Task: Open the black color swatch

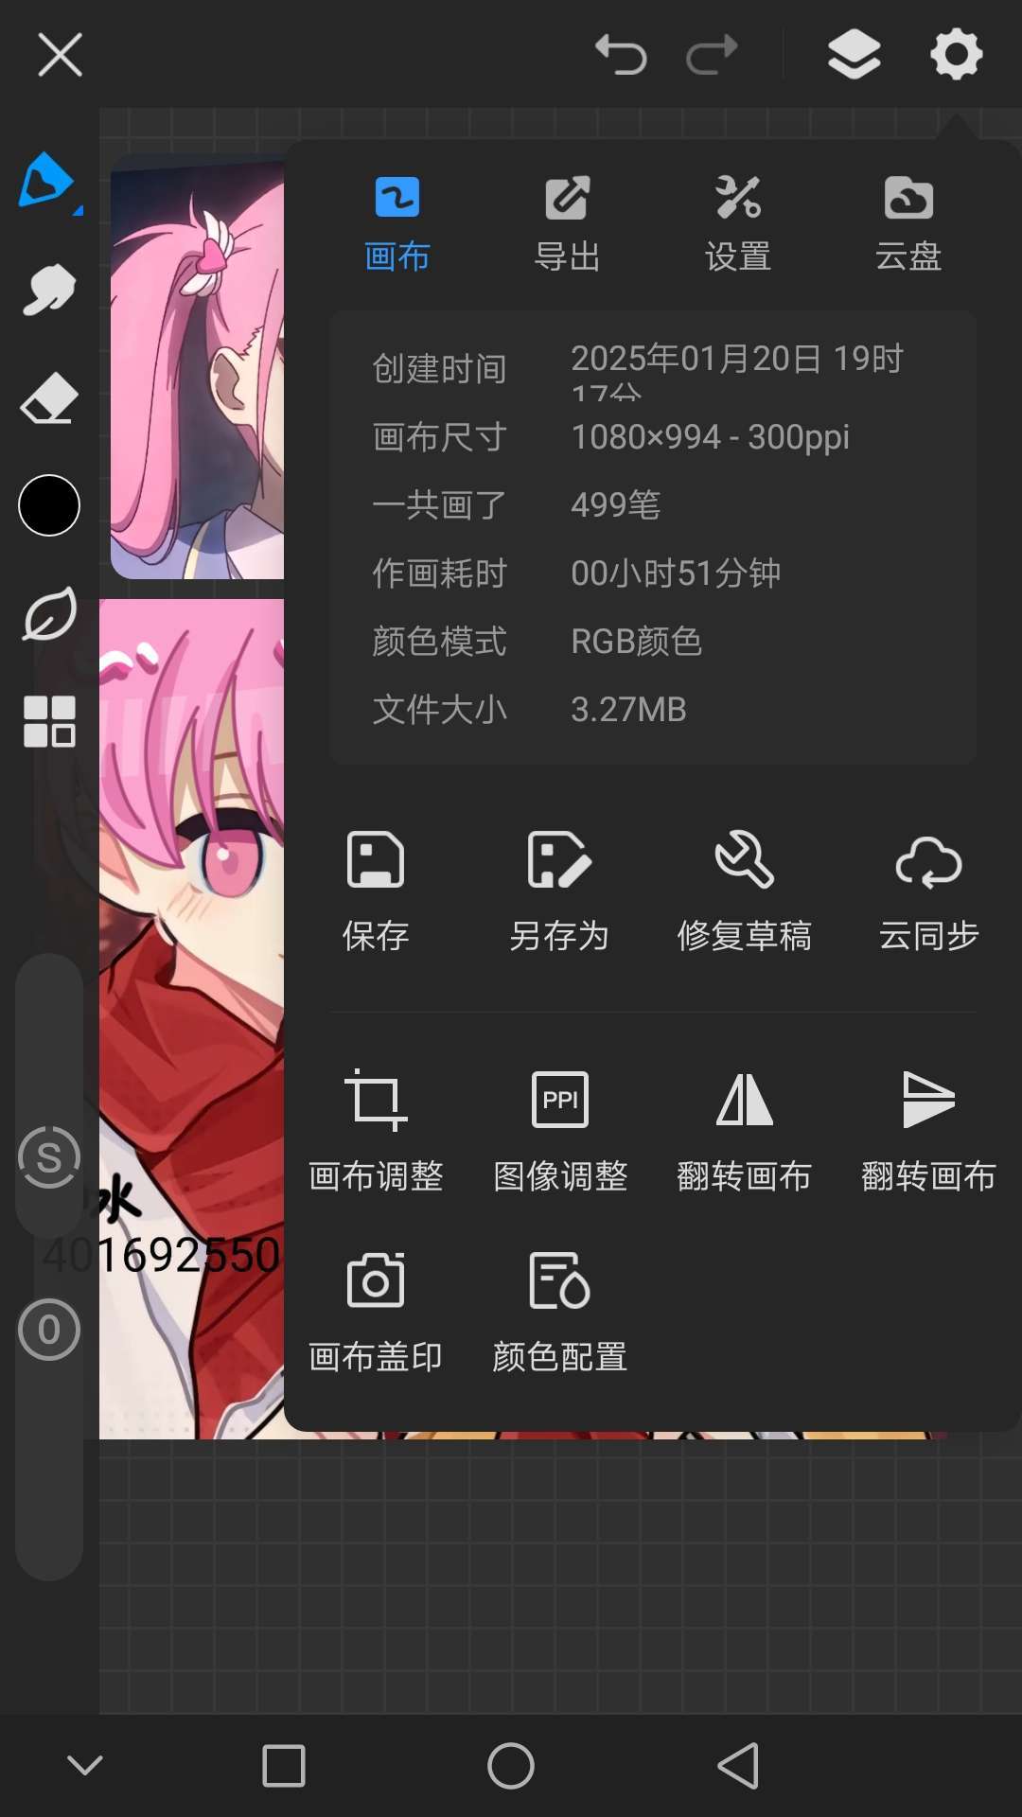Action: (49, 505)
